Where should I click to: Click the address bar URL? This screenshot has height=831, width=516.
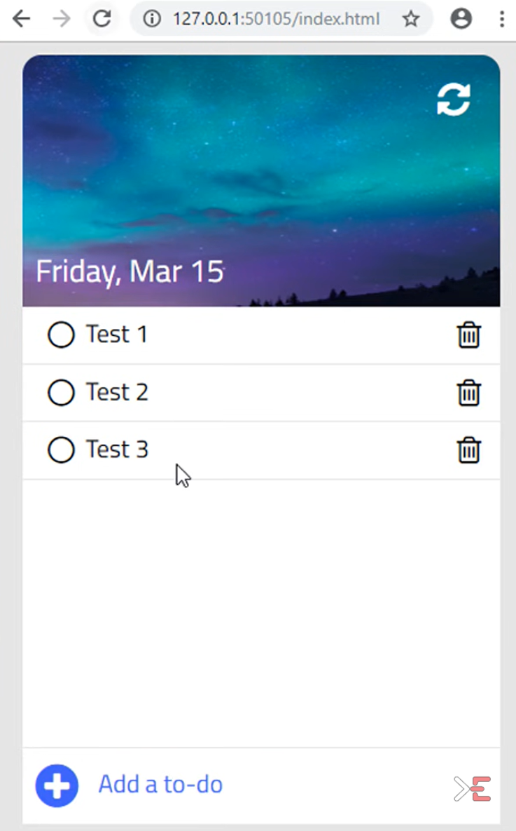point(276,19)
